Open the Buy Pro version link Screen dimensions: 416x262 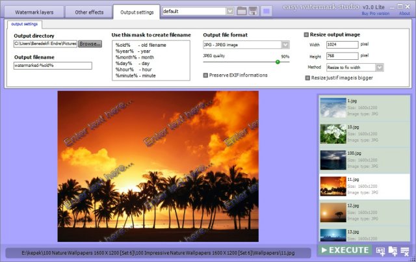376,13
